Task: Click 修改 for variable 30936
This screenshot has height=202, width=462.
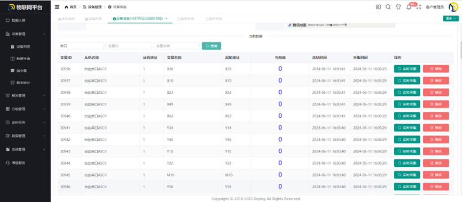Action: pyautogui.click(x=436, y=69)
